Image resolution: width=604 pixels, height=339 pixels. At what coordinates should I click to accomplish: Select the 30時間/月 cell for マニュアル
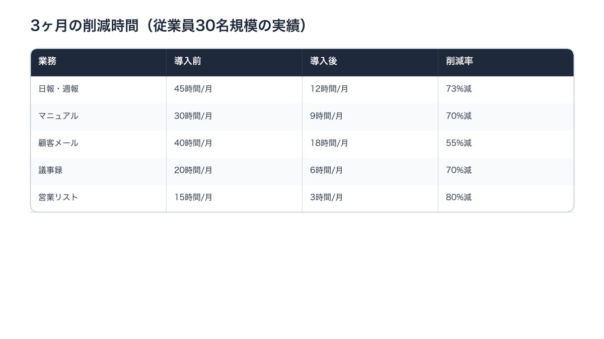pos(193,117)
